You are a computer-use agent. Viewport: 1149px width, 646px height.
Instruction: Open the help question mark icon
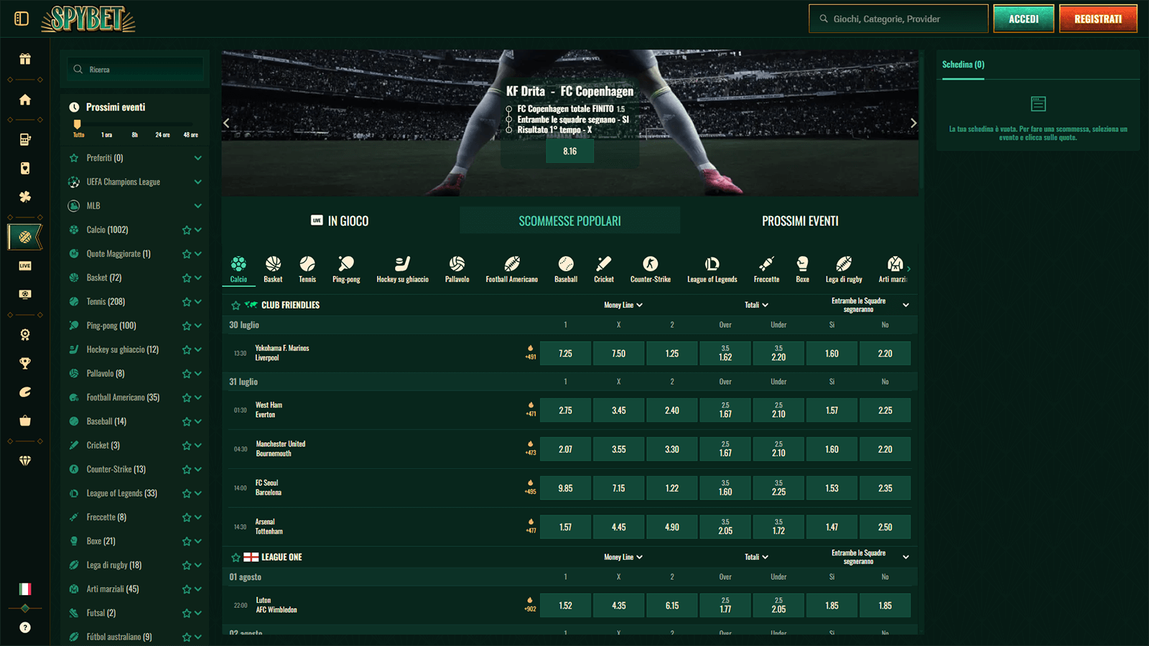[25, 627]
